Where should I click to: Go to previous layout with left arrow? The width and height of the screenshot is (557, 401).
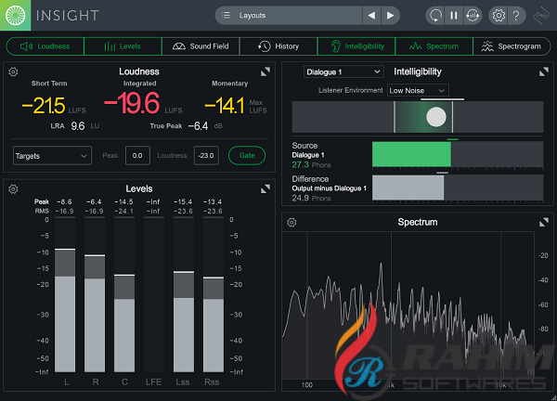coord(371,15)
